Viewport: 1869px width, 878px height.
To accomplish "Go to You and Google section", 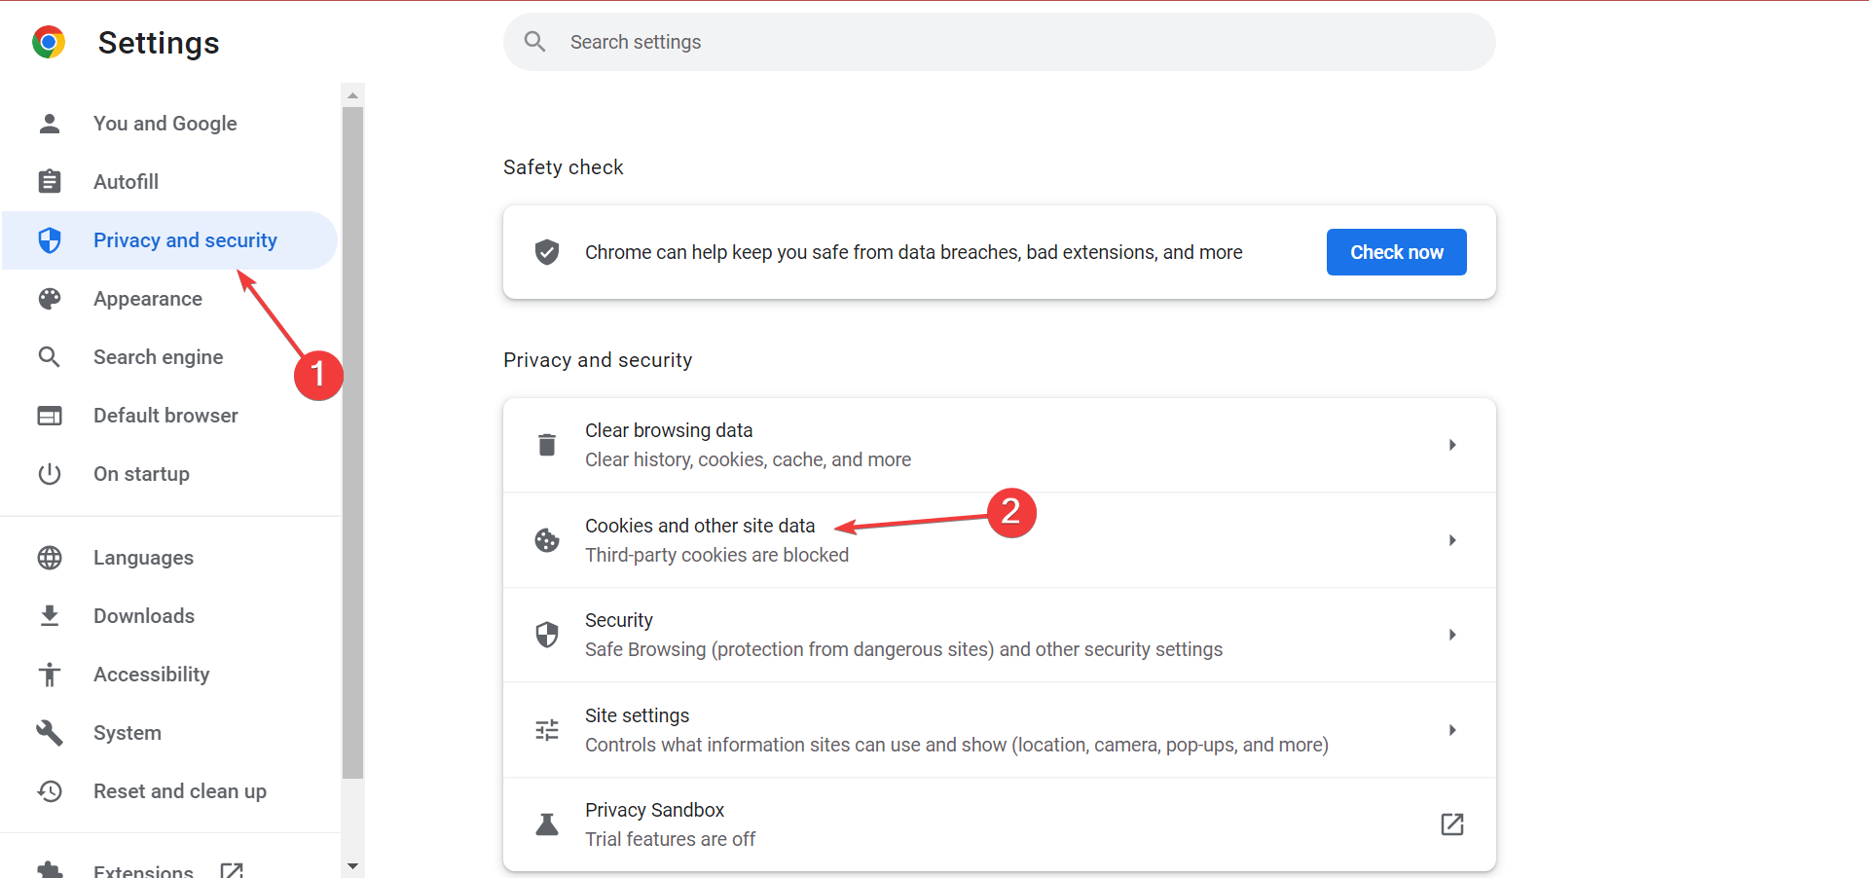I will (x=165, y=124).
